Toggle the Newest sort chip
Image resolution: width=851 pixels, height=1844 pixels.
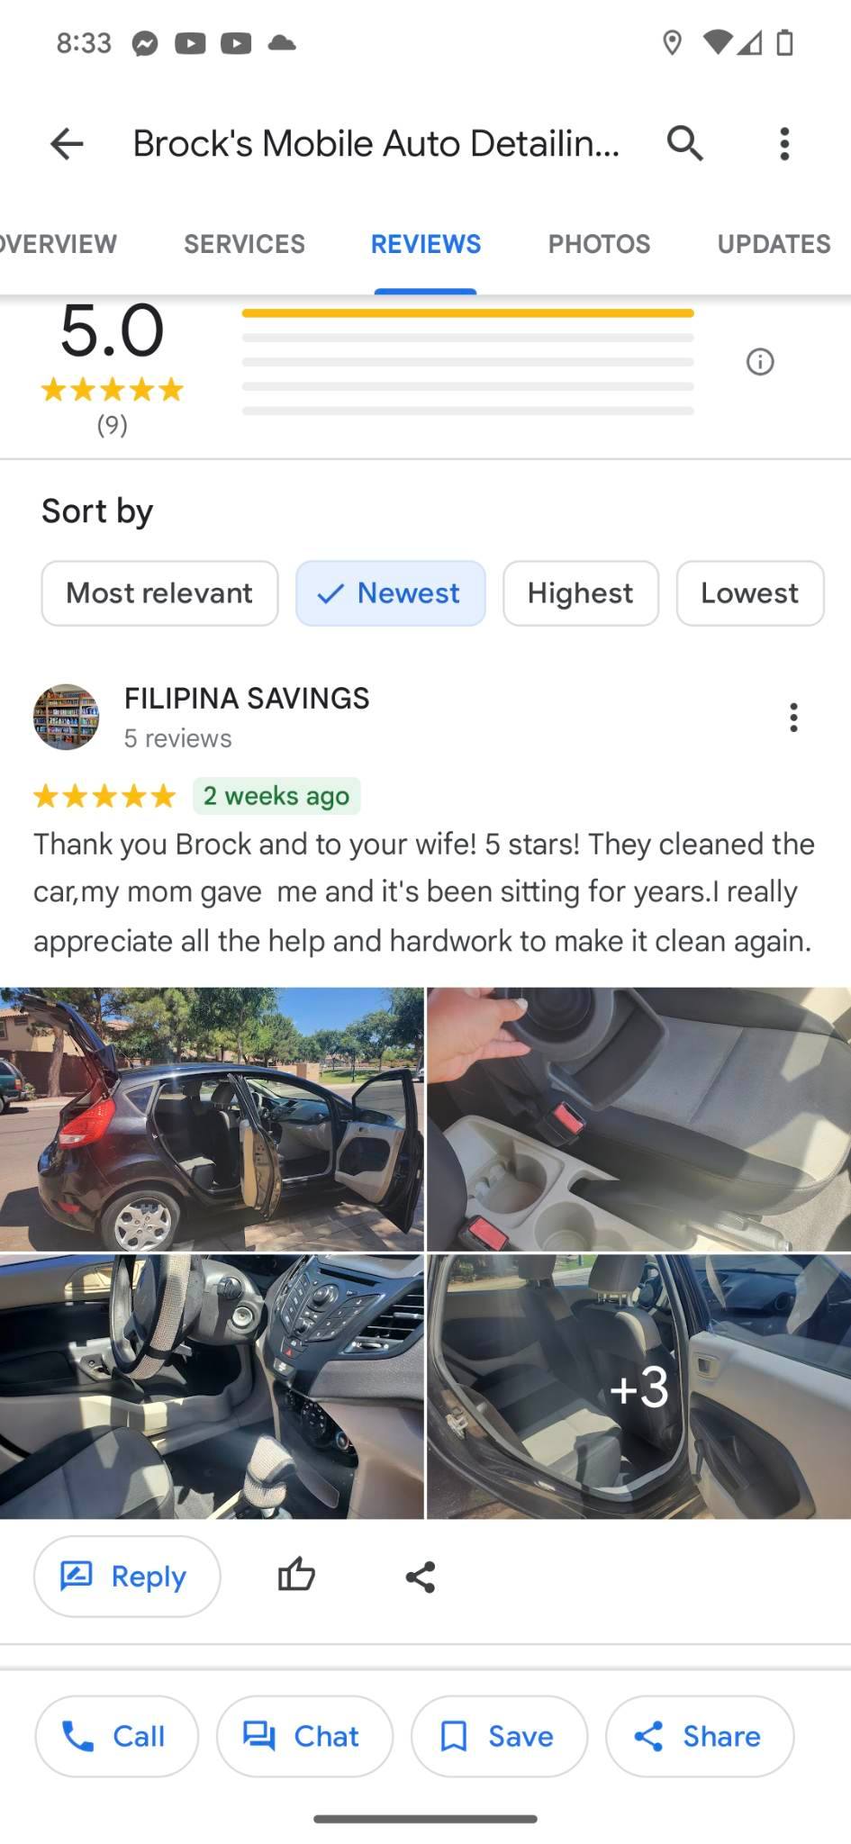click(391, 593)
